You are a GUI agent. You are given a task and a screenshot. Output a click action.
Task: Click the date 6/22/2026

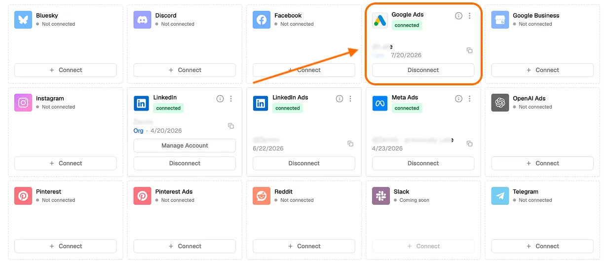pos(268,148)
